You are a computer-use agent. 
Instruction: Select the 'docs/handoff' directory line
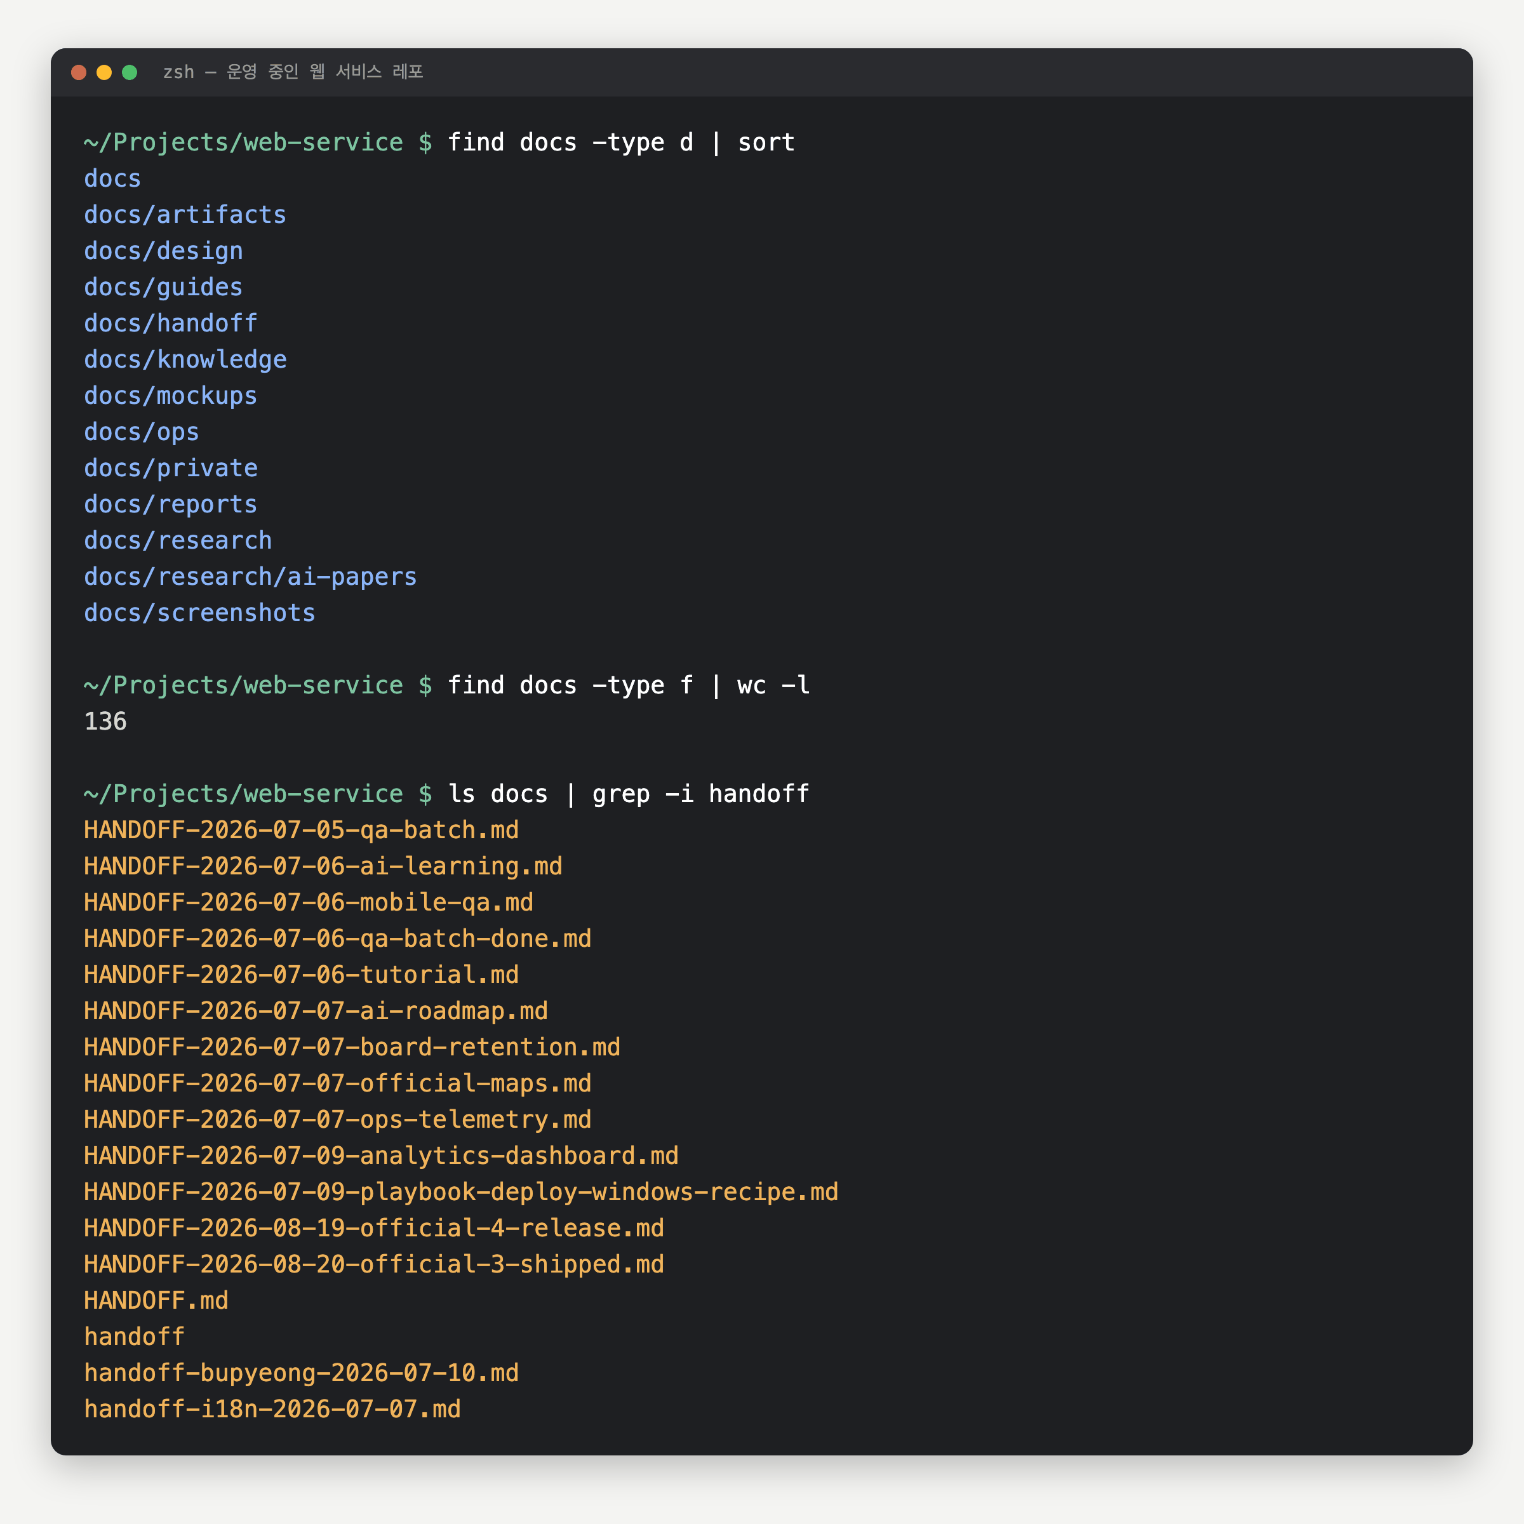170,323
